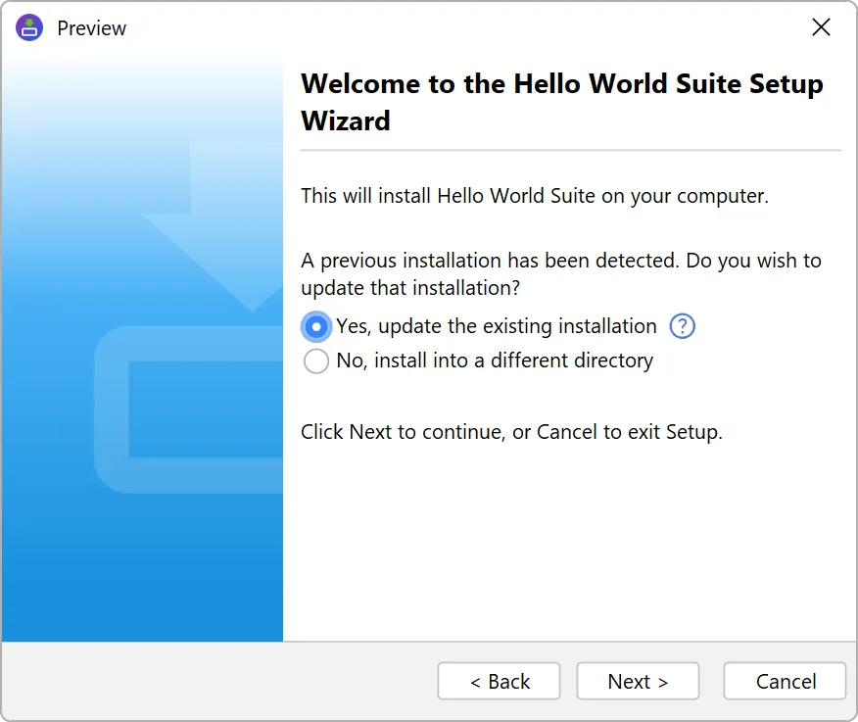858x722 pixels.
Task: Go back with the < Back button
Action: pyautogui.click(x=499, y=682)
